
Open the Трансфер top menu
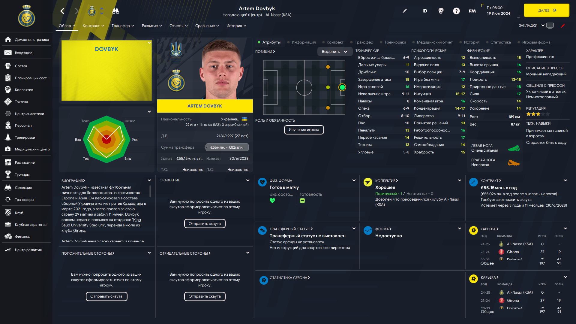point(123,26)
